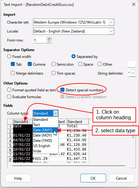Select the Fixed width radio button

click(9, 56)
